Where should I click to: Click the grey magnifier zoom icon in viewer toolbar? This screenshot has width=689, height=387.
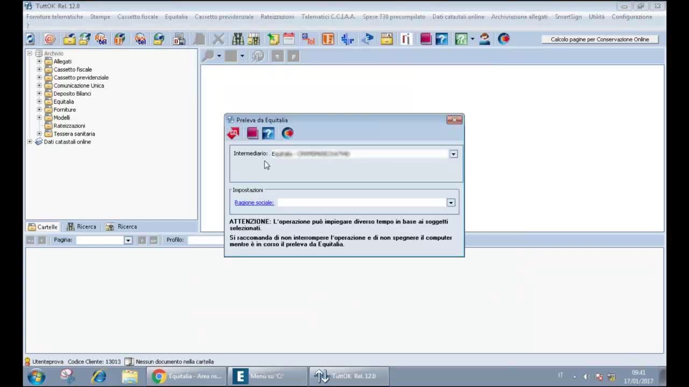pyautogui.click(x=208, y=56)
